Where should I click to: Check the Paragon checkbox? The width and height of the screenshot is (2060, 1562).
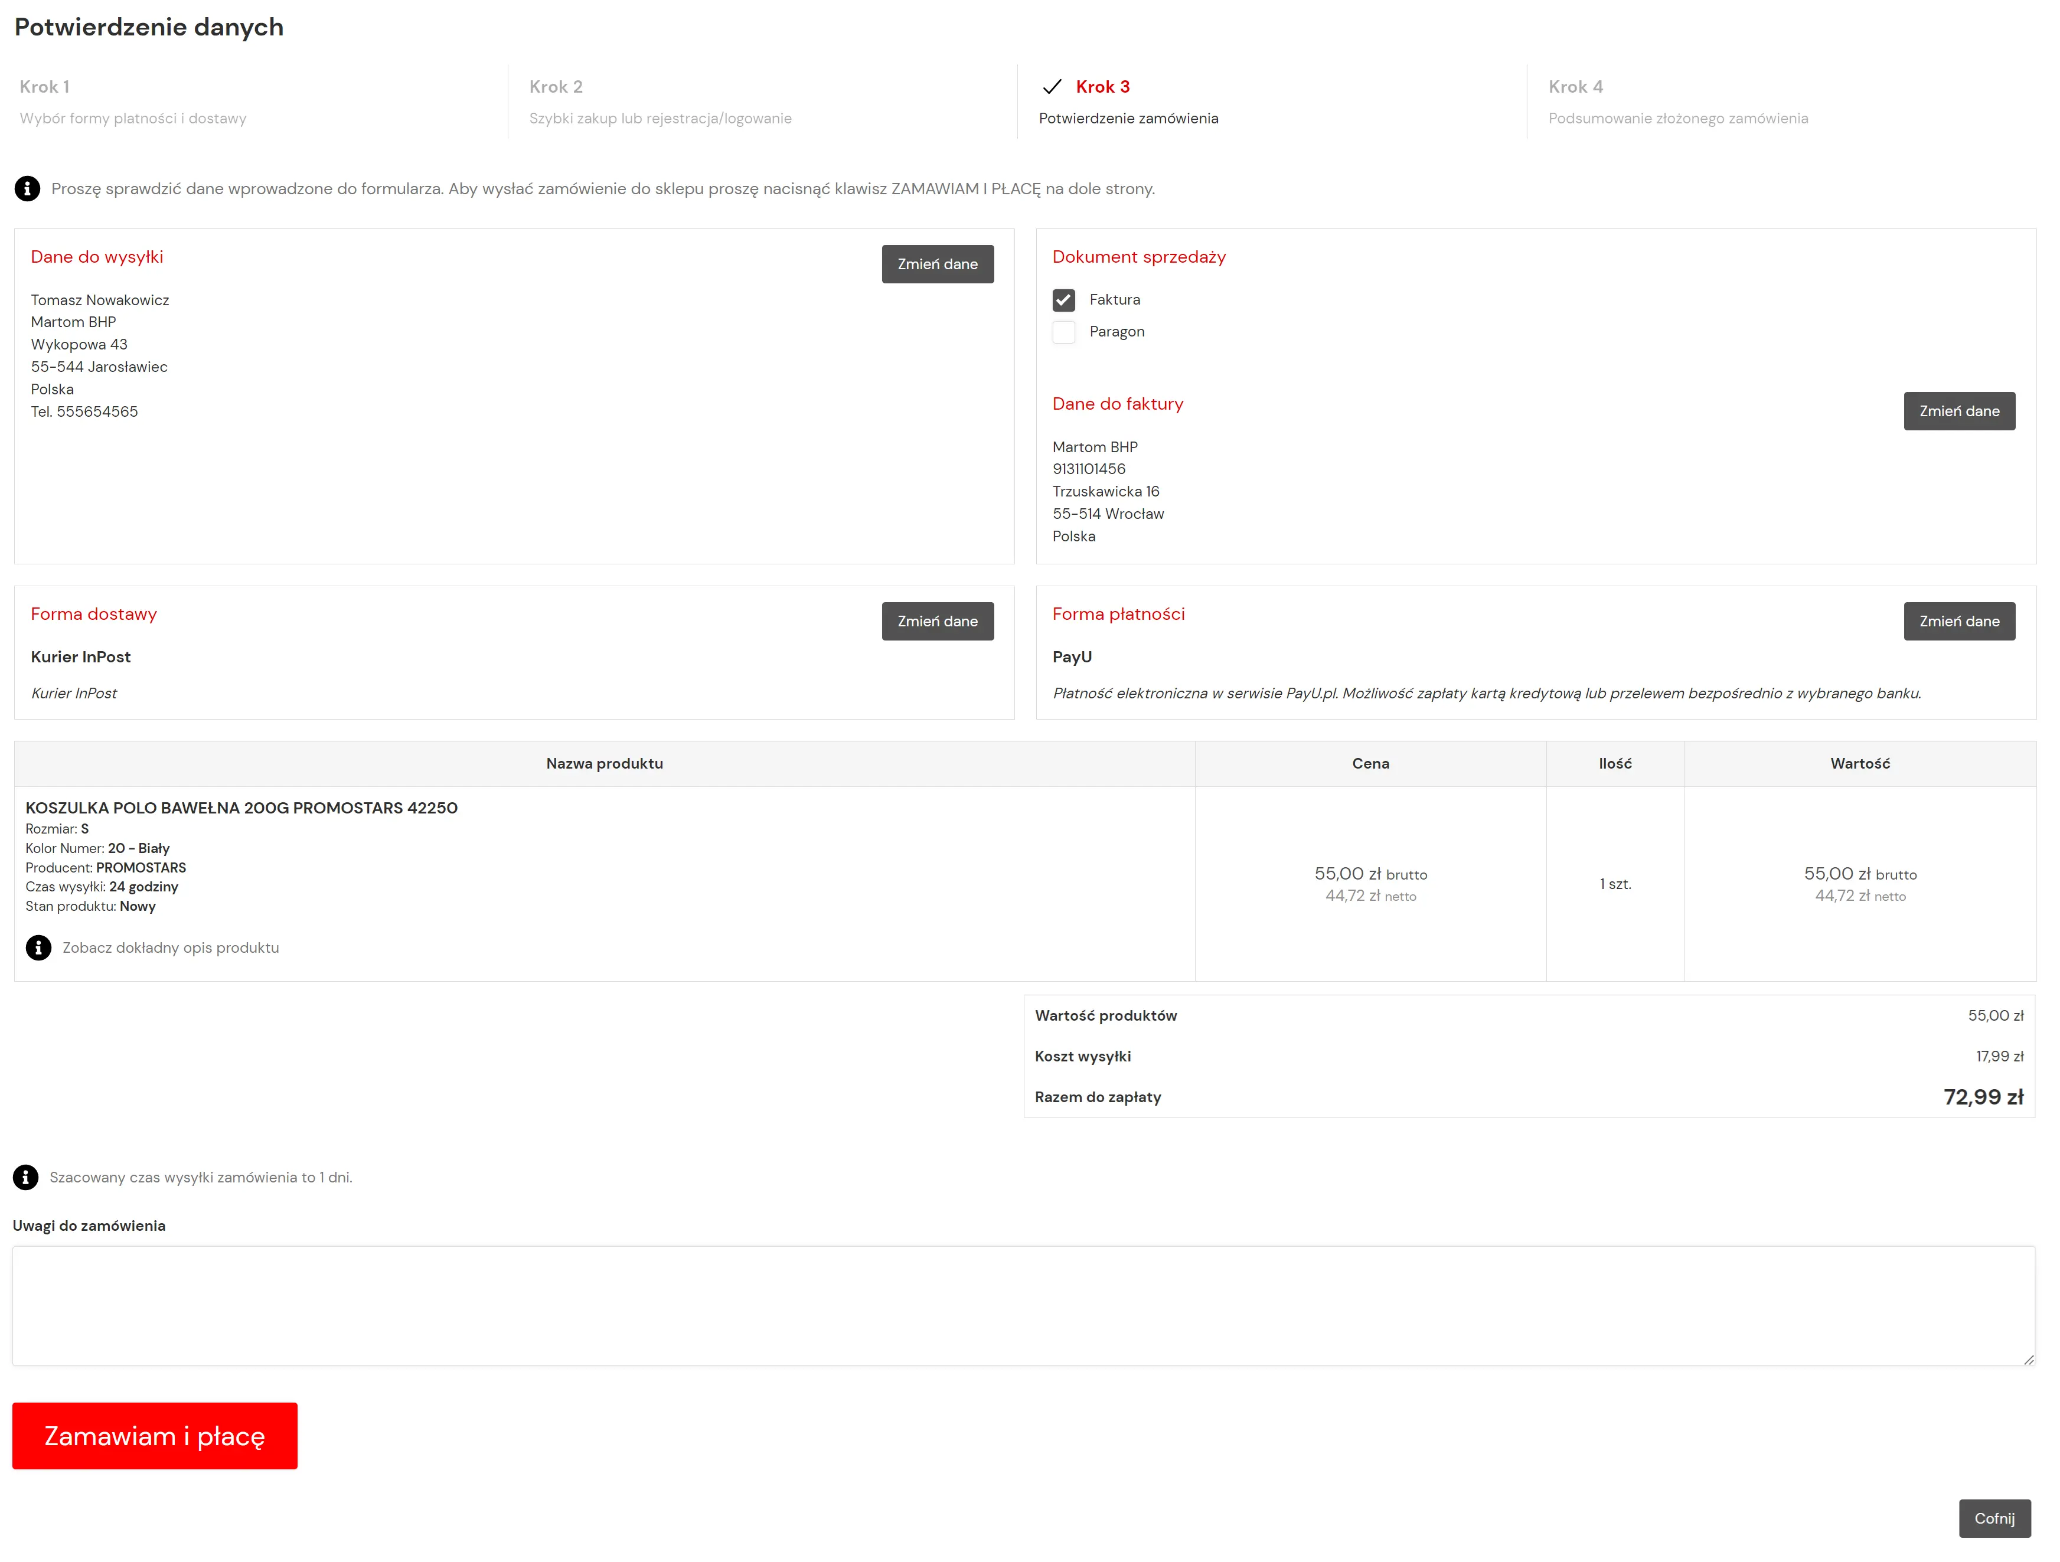coord(1063,332)
